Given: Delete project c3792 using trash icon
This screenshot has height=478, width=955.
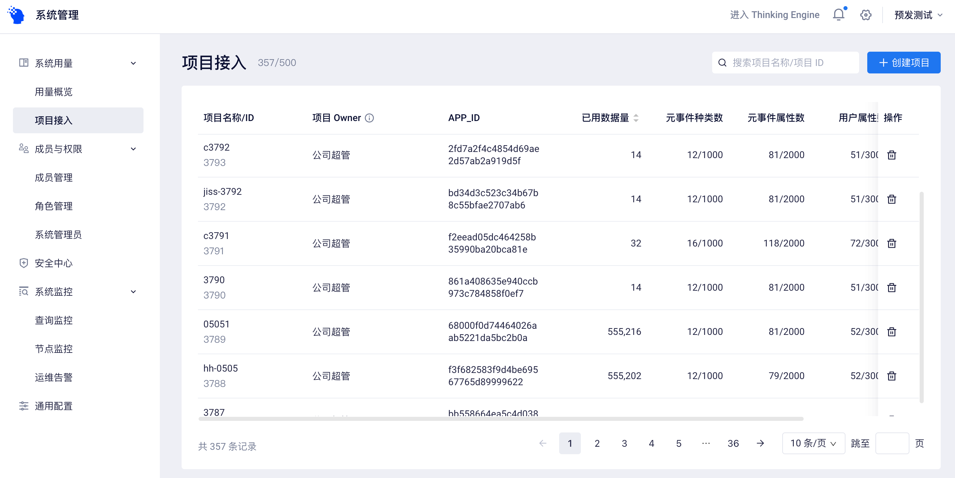Looking at the screenshot, I should click(891, 155).
